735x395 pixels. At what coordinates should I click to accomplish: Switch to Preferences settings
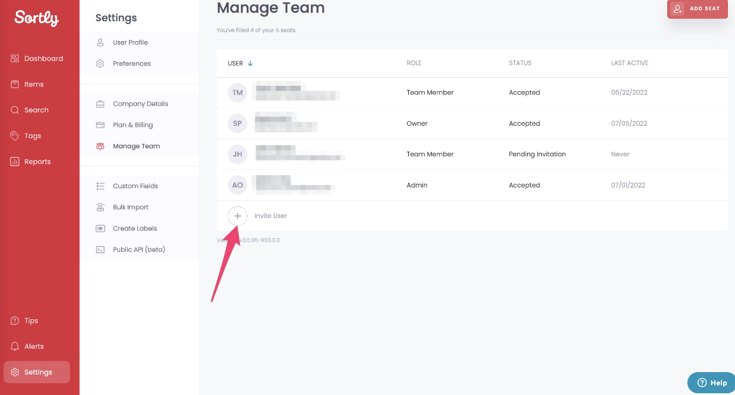[x=131, y=63]
